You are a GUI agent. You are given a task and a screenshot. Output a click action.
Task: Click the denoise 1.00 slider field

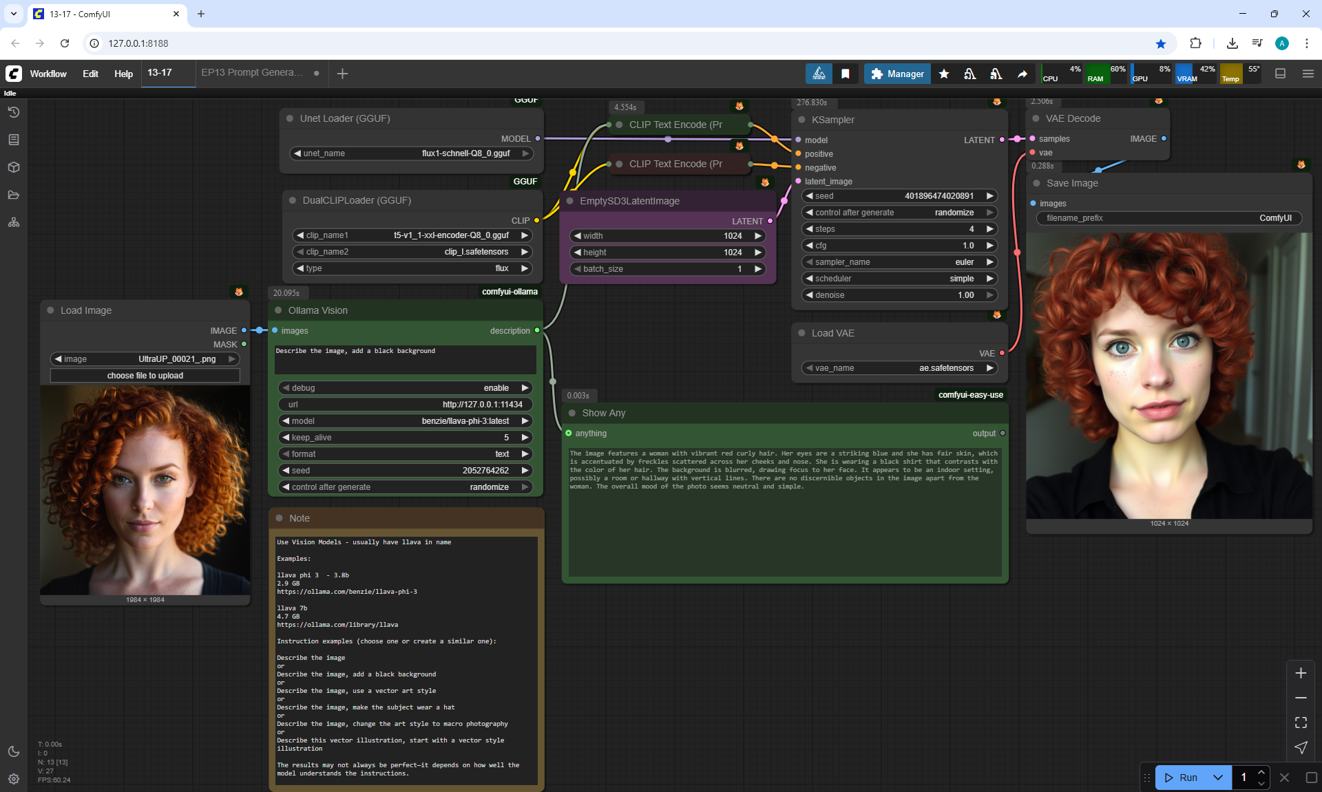coord(899,295)
